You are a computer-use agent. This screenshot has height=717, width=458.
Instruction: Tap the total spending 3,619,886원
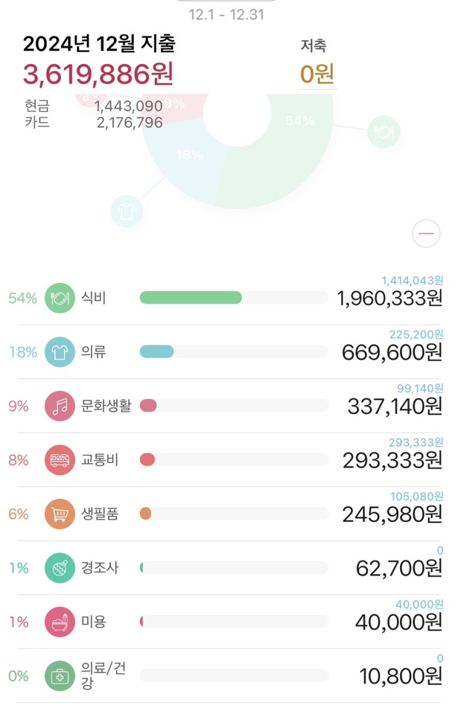[99, 75]
